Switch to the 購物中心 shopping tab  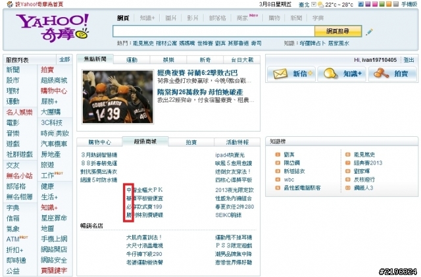click(99, 142)
